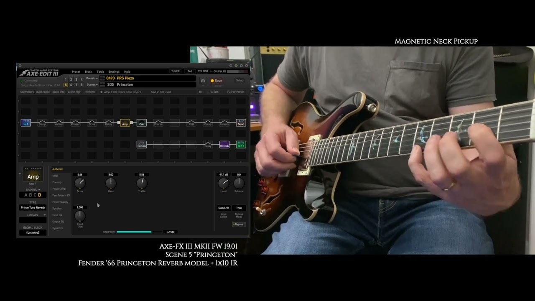The image size is (535, 301).
Task: Click the Input Trim knob
Action: coord(80,216)
